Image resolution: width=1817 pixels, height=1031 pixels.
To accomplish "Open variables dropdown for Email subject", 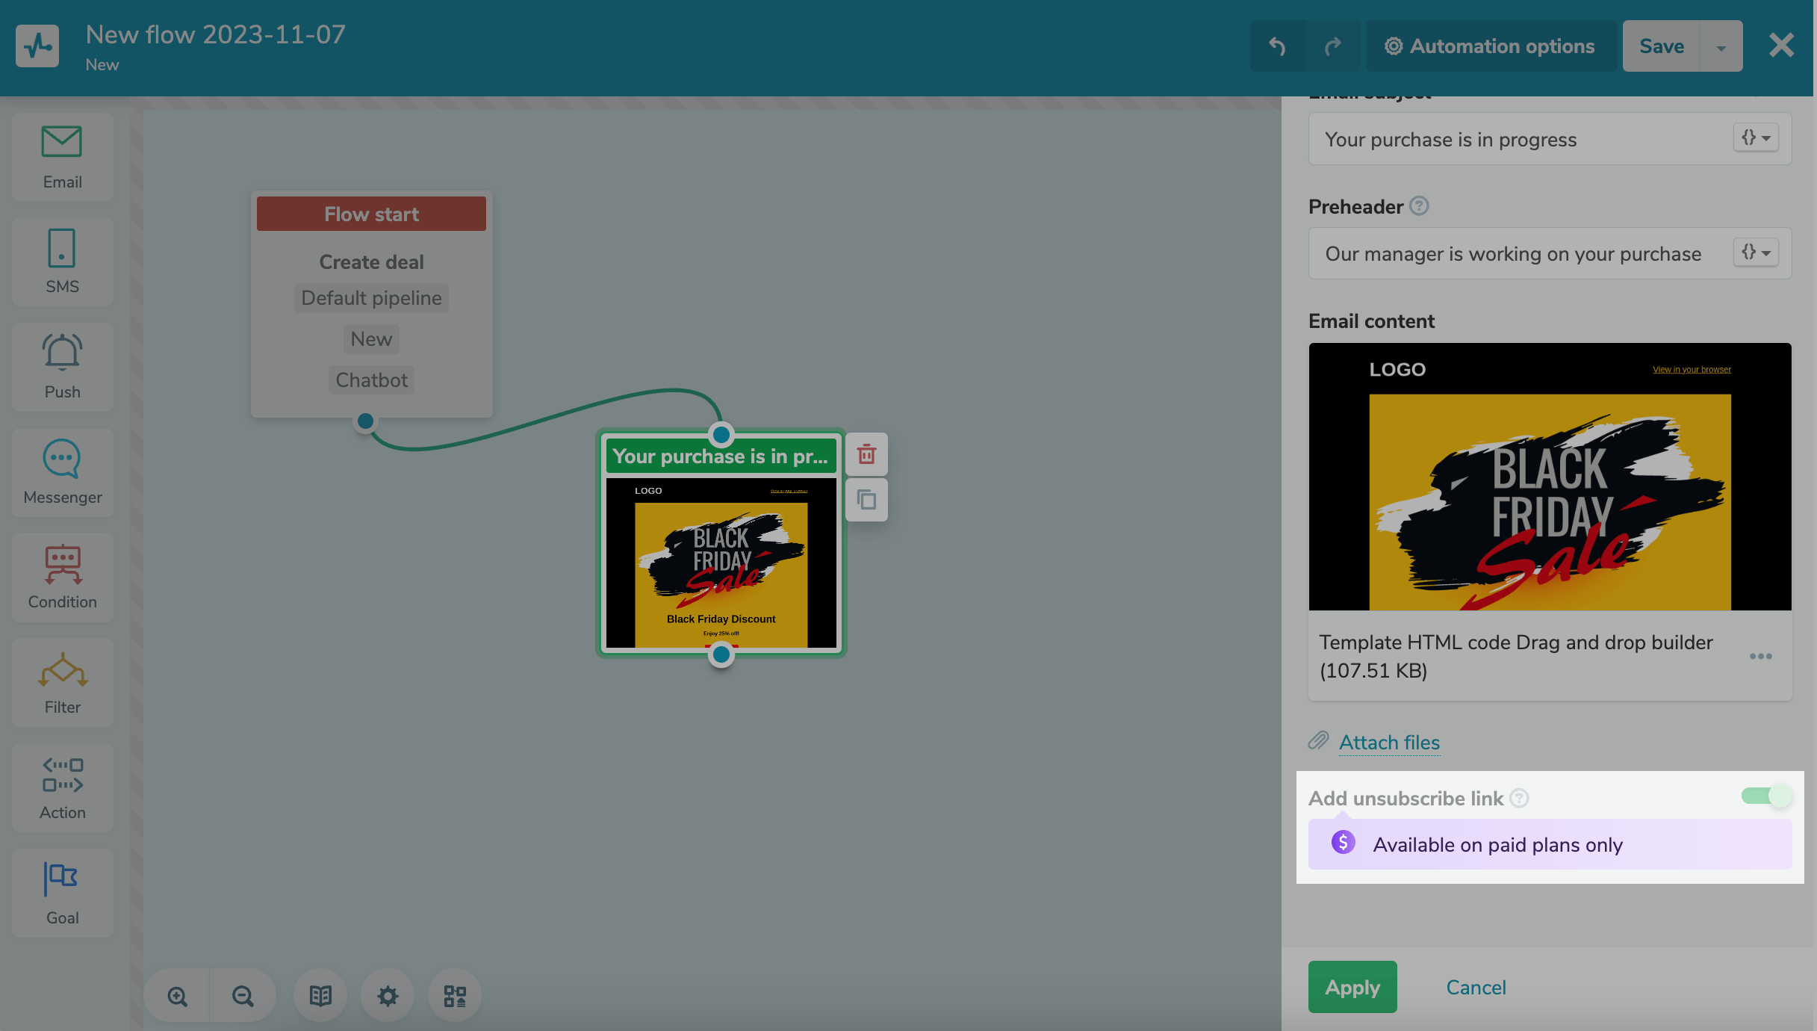I will 1756,138.
